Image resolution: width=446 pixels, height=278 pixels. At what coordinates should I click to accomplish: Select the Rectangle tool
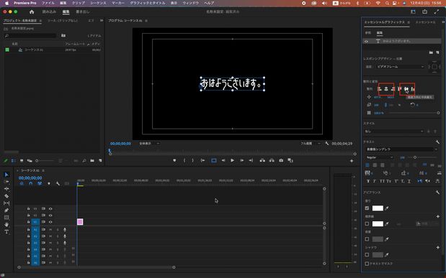pyautogui.click(x=6, y=218)
